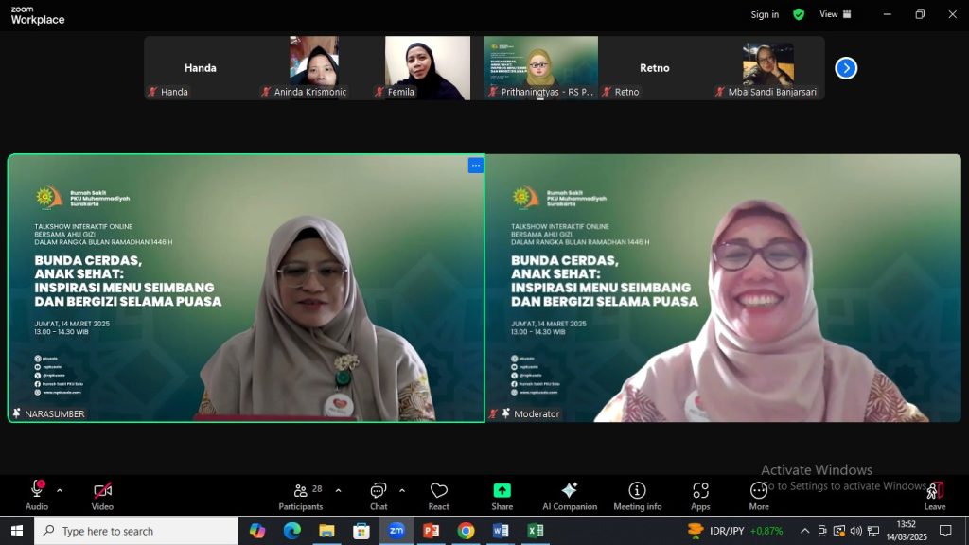Click the Sign in link
The width and height of the screenshot is (969, 545).
765,14
